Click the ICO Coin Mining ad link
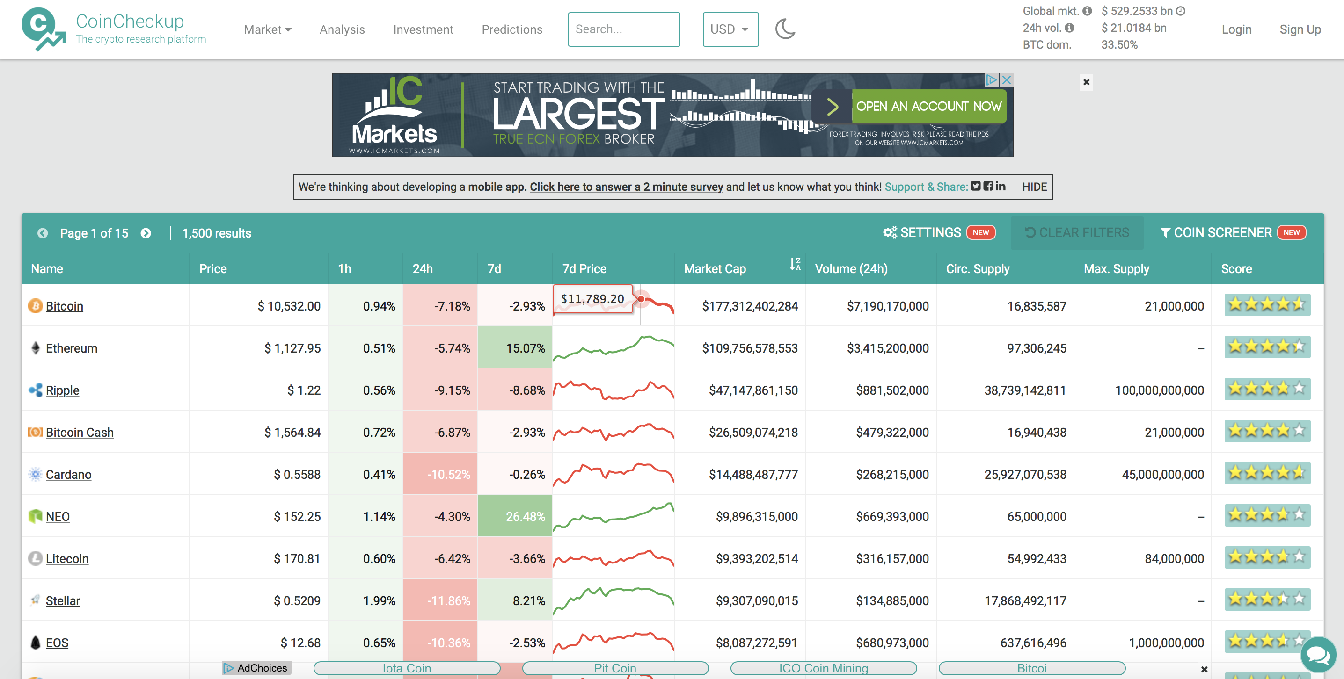This screenshot has height=679, width=1344. pyautogui.click(x=823, y=668)
